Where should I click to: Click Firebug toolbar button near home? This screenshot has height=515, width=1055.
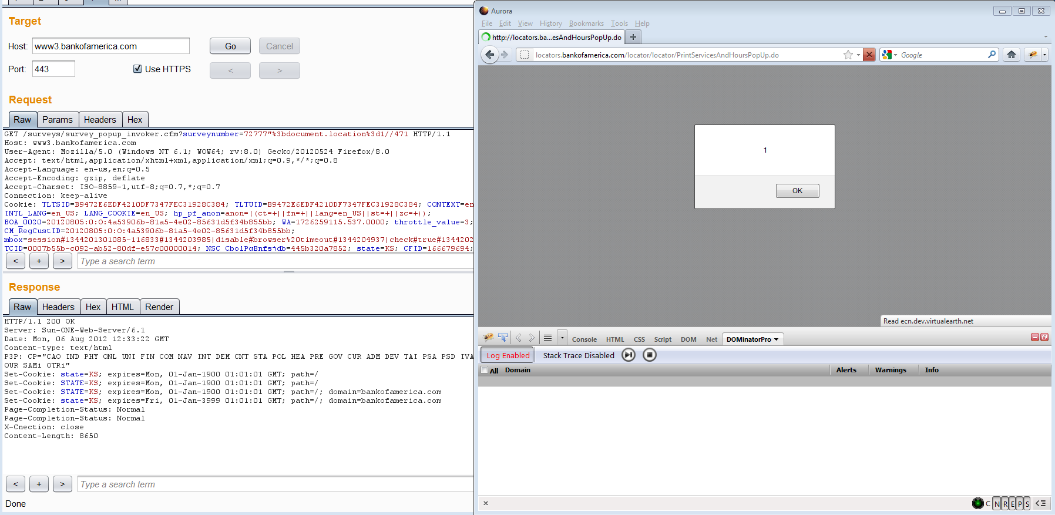[x=1033, y=55]
